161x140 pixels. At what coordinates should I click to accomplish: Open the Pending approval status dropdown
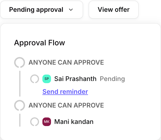click(41, 10)
